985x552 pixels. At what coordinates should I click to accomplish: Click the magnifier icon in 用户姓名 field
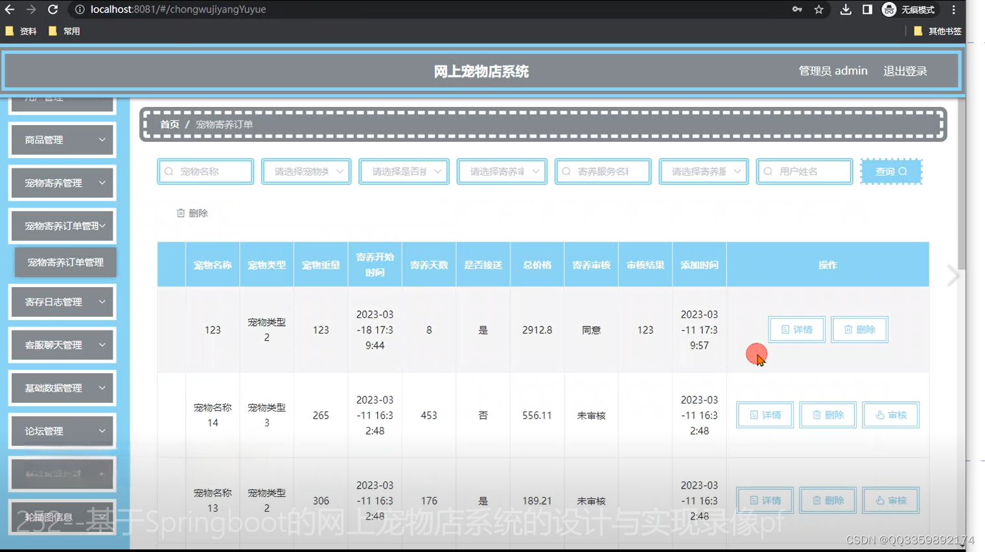pos(768,172)
